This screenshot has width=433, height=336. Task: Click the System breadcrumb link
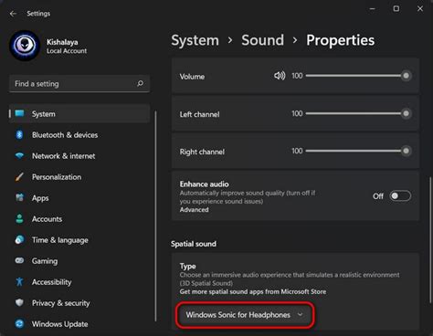tap(195, 40)
